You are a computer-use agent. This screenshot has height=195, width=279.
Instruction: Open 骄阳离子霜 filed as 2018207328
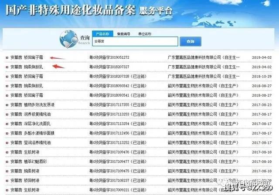pyautogui.click(x=27, y=77)
